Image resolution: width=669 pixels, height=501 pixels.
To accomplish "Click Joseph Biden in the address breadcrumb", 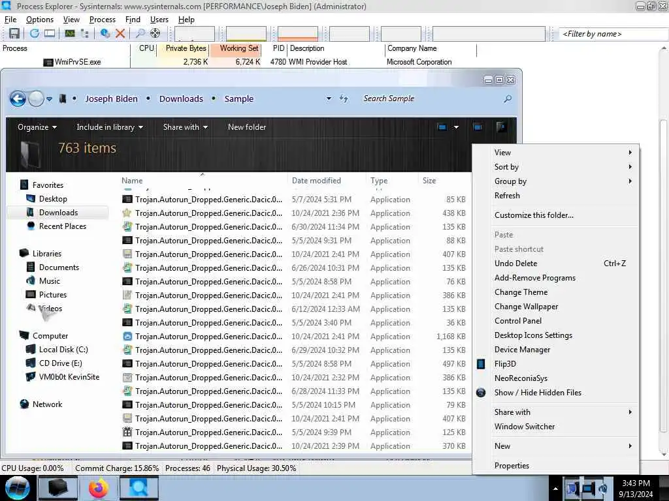I will (111, 99).
